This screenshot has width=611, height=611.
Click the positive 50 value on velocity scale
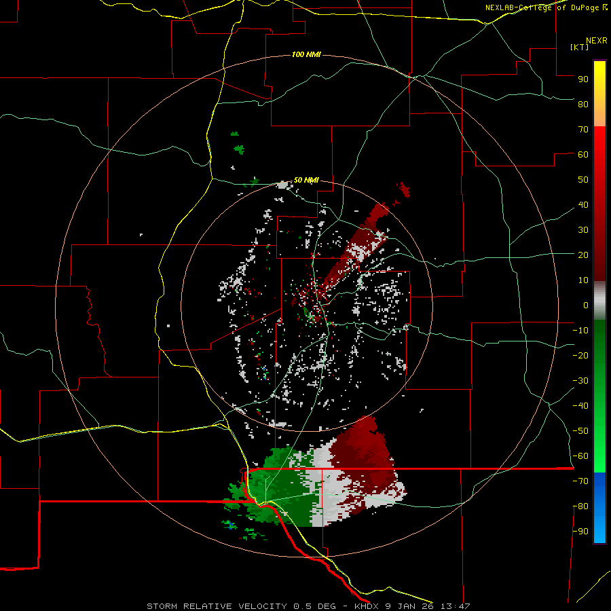coord(583,180)
